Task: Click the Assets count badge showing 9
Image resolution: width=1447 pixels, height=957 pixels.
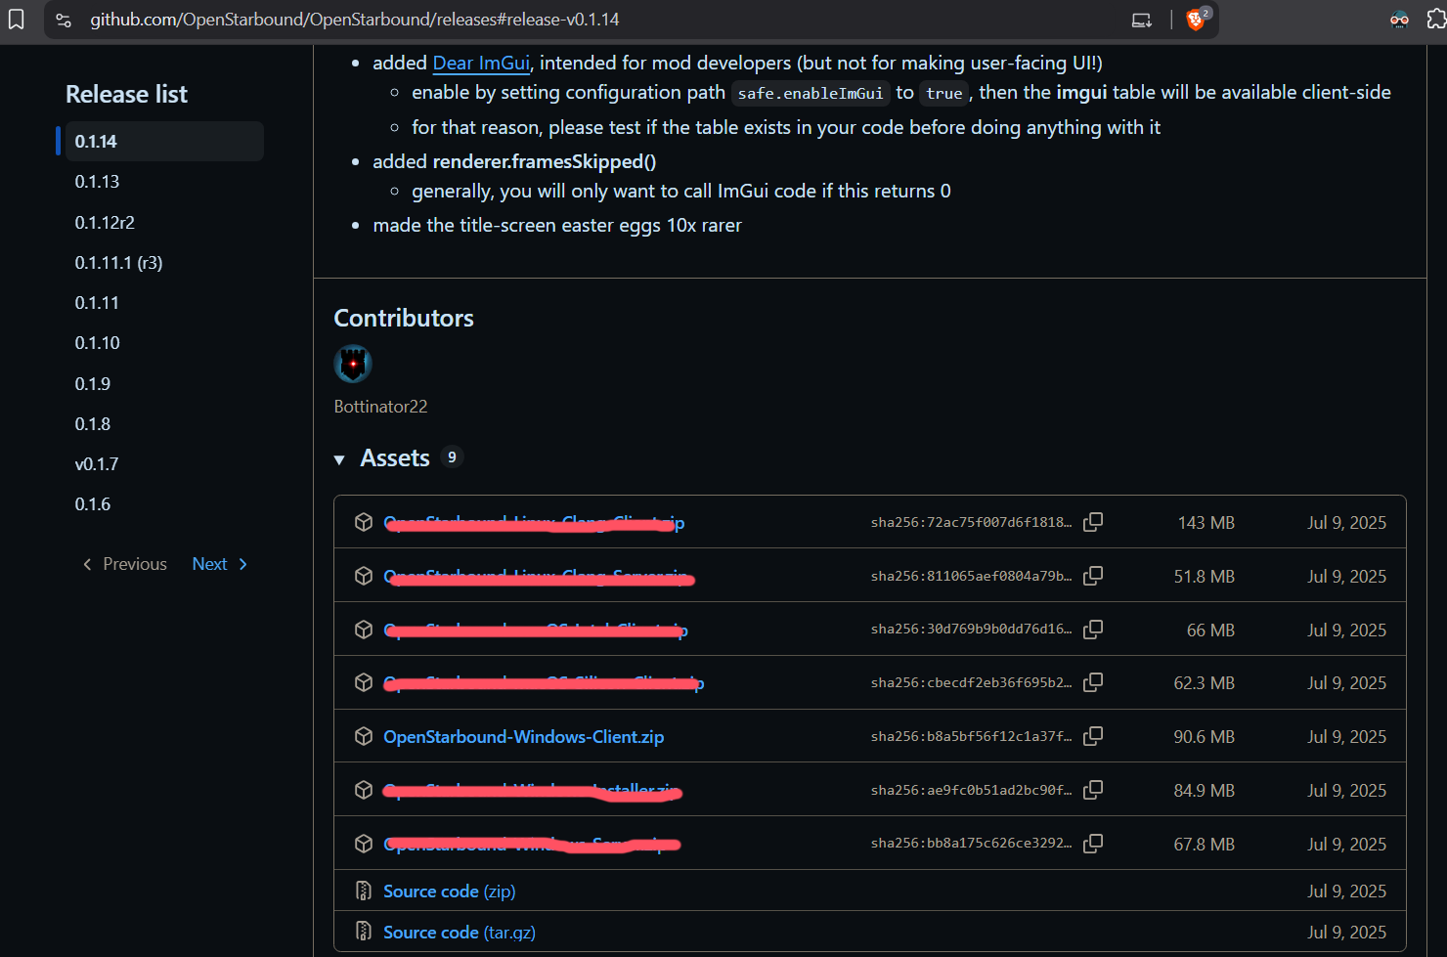Action: [x=452, y=457]
